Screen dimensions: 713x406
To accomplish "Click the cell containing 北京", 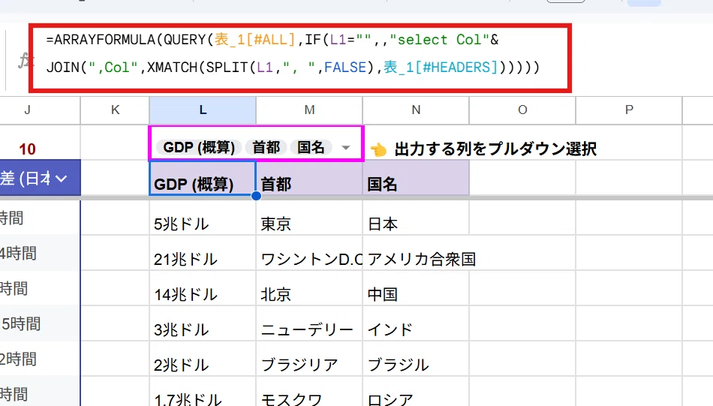I will tap(309, 288).
